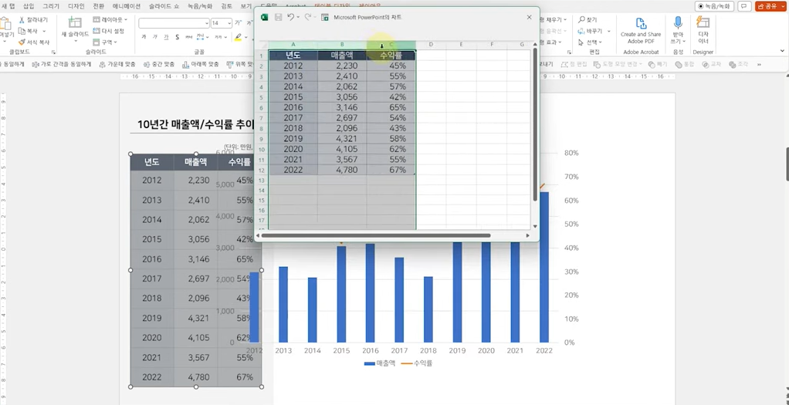Click horizontal scrollbar of chart data window
The width and height of the screenshot is (789, 405).
point(376,235)
